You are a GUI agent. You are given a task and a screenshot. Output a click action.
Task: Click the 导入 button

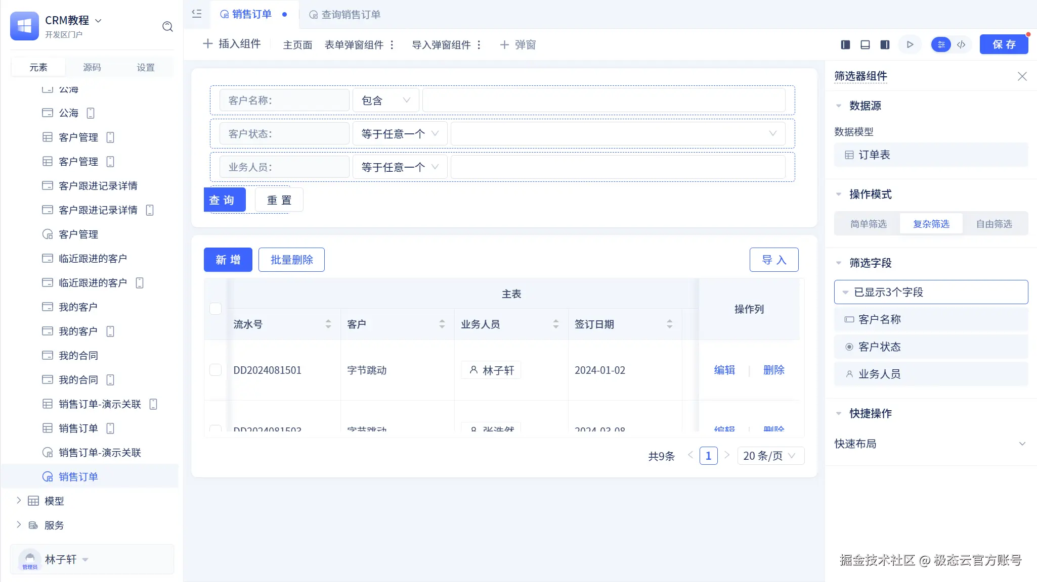774,260
